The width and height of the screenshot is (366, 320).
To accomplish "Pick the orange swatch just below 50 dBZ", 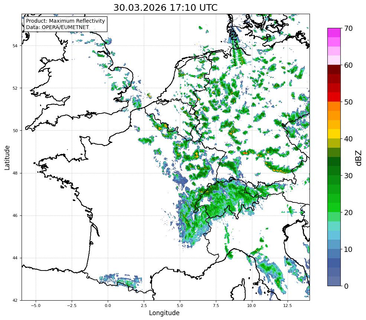I will coord(334,106).
